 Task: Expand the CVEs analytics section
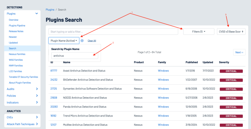(x=37, y=117)
